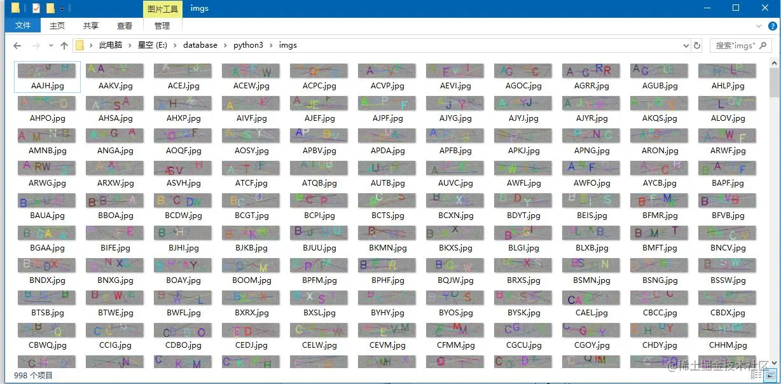Refresh the imgs folder view
The image size is (781, 384).
697,46
